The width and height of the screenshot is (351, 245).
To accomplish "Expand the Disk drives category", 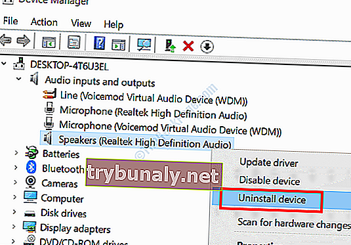I will point(14,212).
